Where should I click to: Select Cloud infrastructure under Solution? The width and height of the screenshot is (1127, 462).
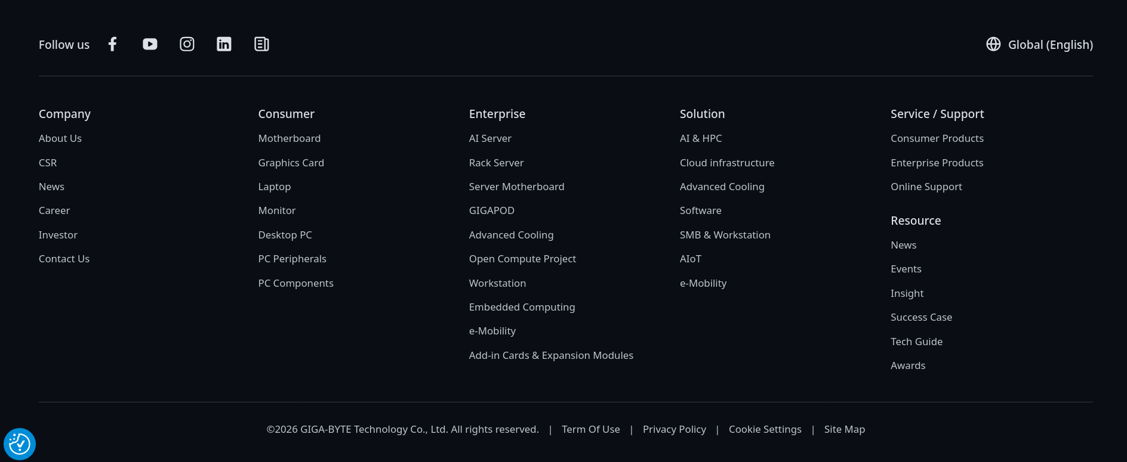(726, 163)
